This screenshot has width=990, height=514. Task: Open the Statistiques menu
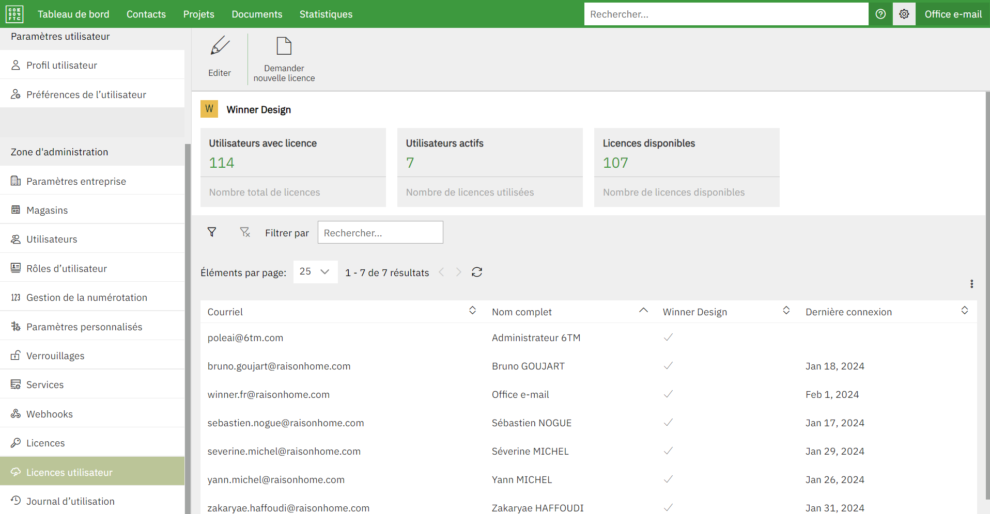click(326, 14)
